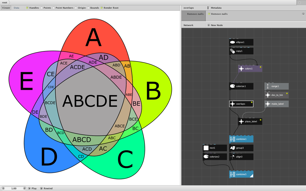Click the Metadata icon
This screenshot has width=306, height=191.
click(208, 8)
